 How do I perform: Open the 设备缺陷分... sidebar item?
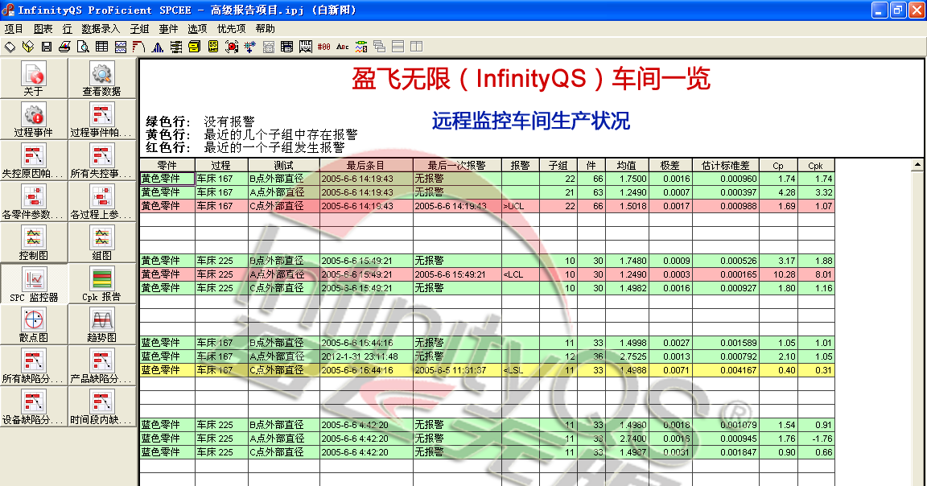pyautogui.click(x=34, y=407)
